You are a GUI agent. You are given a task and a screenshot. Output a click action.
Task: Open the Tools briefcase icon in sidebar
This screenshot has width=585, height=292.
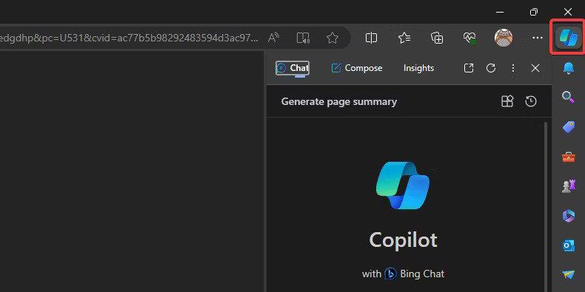pyautogui.click(x=568, y=157)
